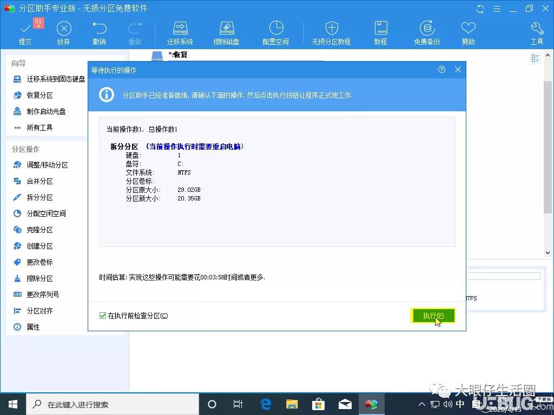This screenshot has width=554, height=415.
Task: Click the refresh icon in title bar
Action: tap(480, 9)
